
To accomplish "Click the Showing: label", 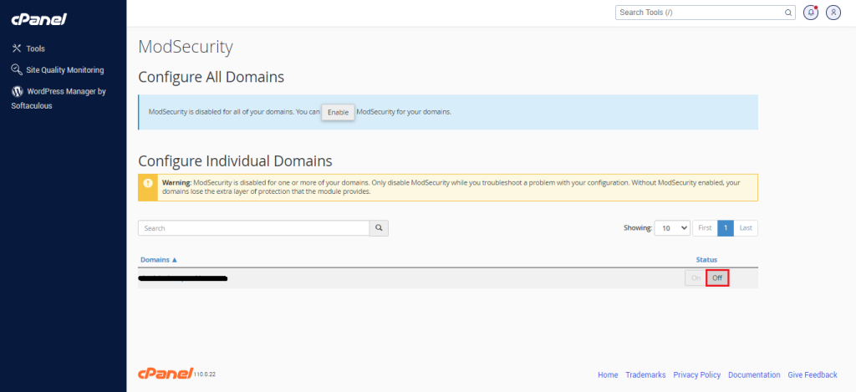I will [638, 228].
